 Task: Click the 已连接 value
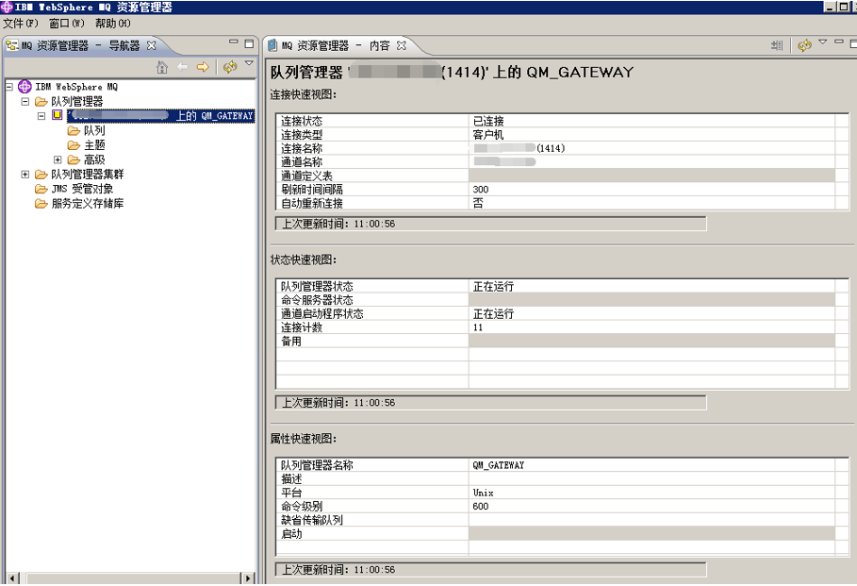click(488, 121)
